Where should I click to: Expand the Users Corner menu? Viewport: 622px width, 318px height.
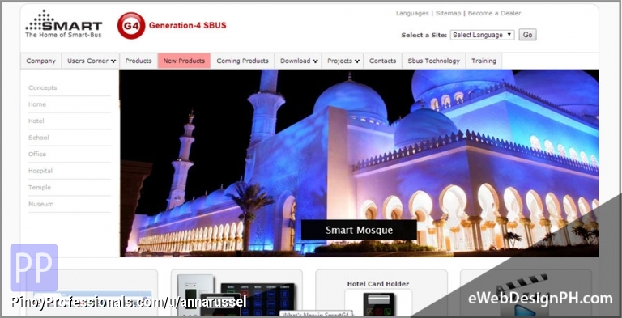[x=92, y=61]
